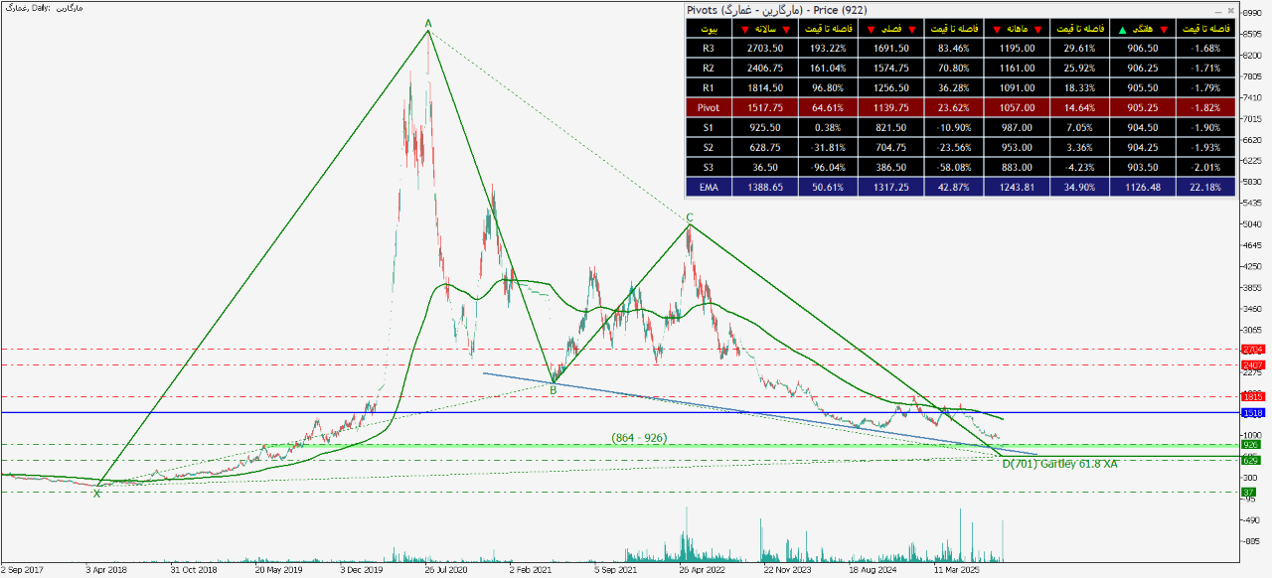The height and width of the screenshot is (578, 1272).
Task: Select point label A at chart peak
Action: tap(428, 23)
